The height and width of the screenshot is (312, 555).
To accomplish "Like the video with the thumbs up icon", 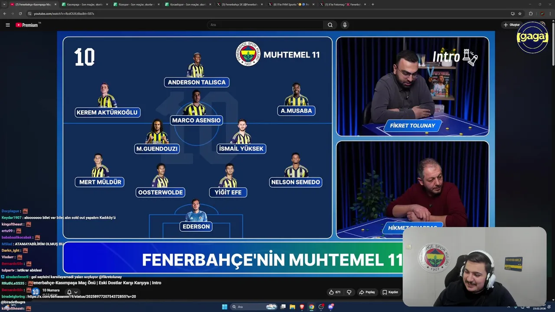I will pos(335,292).
